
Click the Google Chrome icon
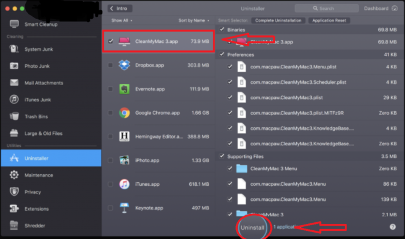124,113
